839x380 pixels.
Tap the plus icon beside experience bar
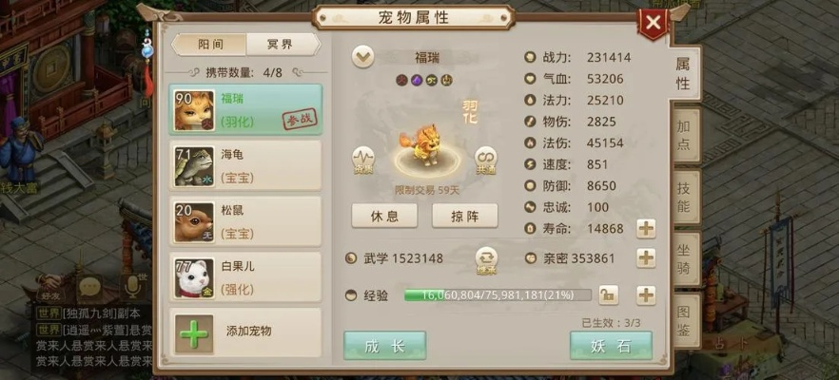point(646,295)
